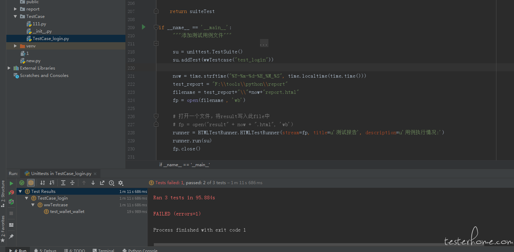Open test history dropdown
Image resolution: width=514 pixels, height=252 pixels.
(111, 183)
